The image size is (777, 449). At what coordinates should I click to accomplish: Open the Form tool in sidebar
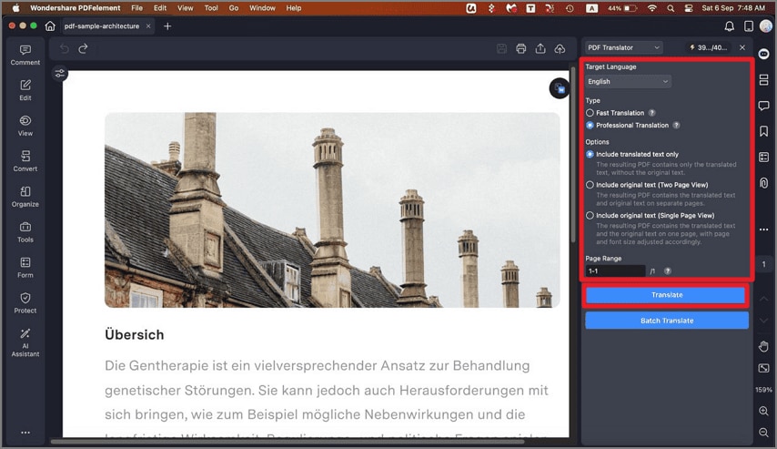coord(25,268)
